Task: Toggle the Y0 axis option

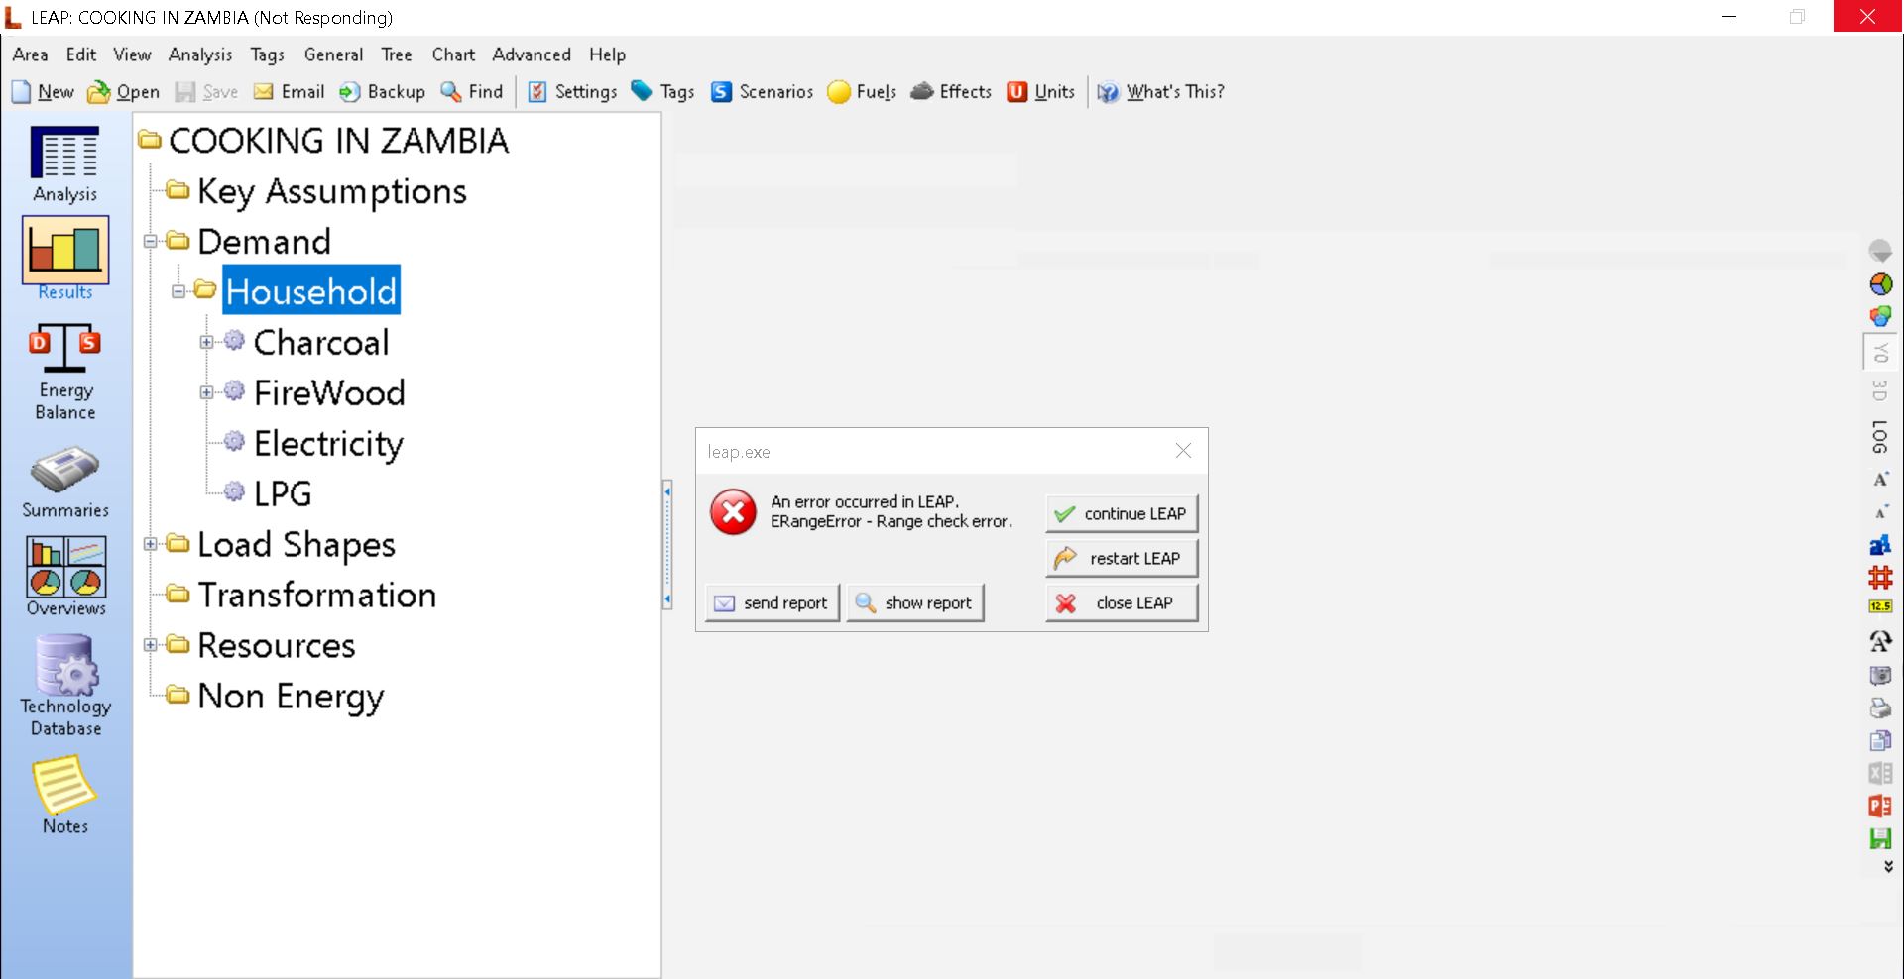Action: pyautogui.click(x=1880, y=352)
